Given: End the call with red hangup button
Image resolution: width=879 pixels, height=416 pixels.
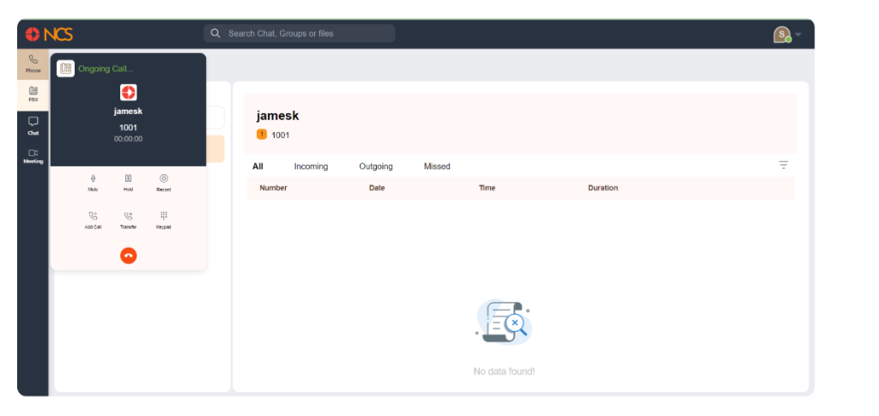Looking at the screenshot, I should coord(129,256).
